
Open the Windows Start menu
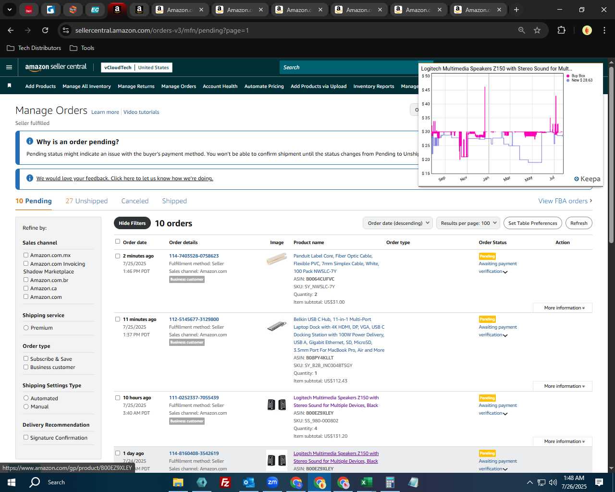pyautogui.click(x=12, y=482)
